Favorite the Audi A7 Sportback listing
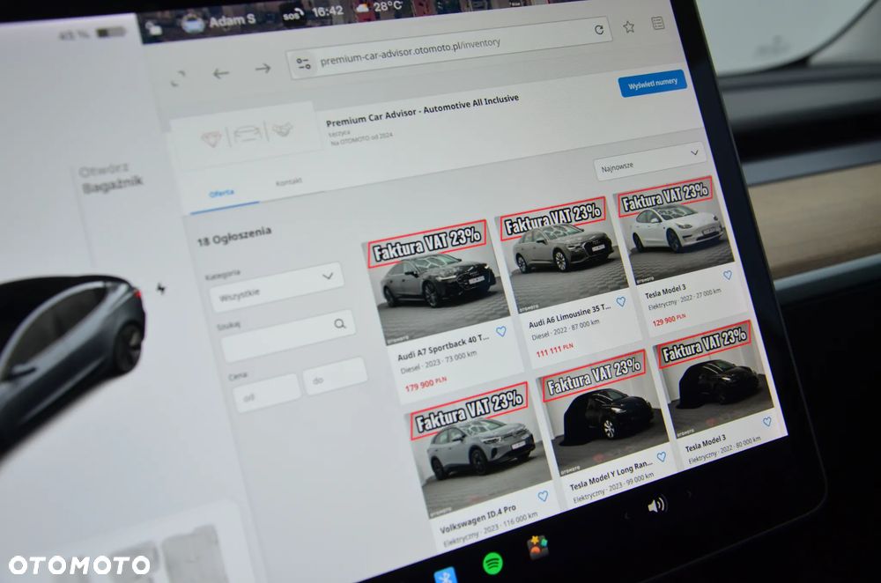The width and height of the screenshot is (881, 583). point(500,331)
